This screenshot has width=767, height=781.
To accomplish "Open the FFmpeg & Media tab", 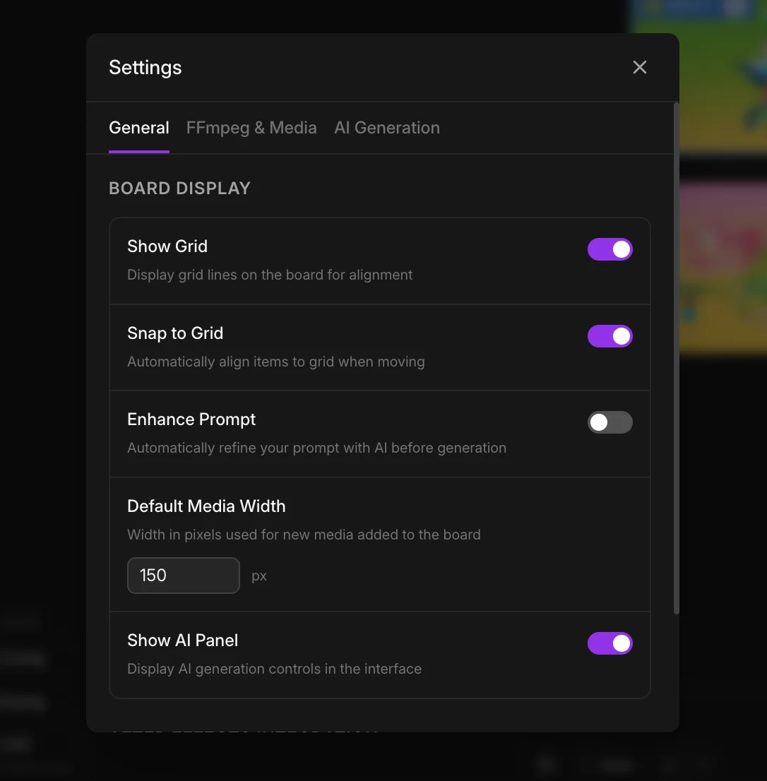I will [x=251, y=128].
